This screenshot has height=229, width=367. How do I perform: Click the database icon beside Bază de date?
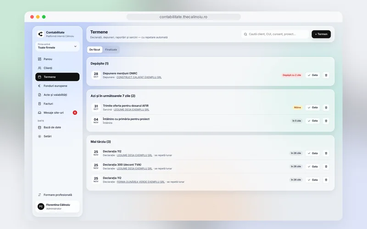(39, 127)
